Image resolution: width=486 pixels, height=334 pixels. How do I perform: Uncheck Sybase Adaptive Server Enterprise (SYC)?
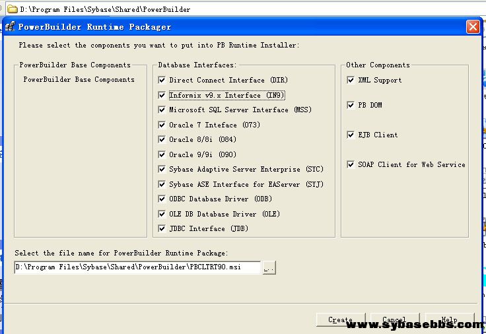click(x=162, y=169)
